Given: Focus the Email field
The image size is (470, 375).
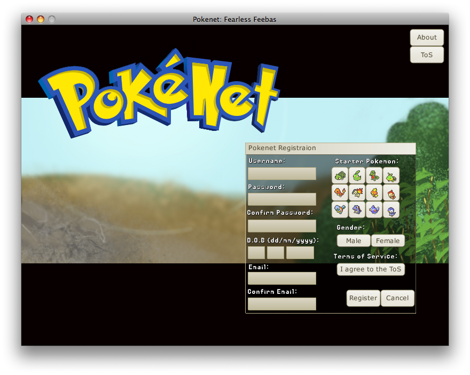Looking at the screenshot, I should 282,278.
